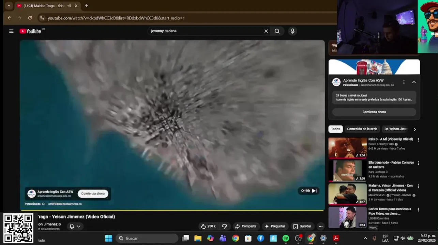Select the Todos filter chip

335,129
